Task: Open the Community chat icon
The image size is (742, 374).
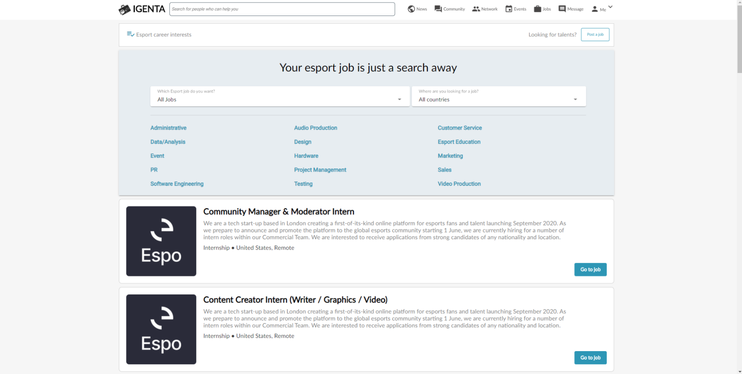Action: [x=438, y=9]
